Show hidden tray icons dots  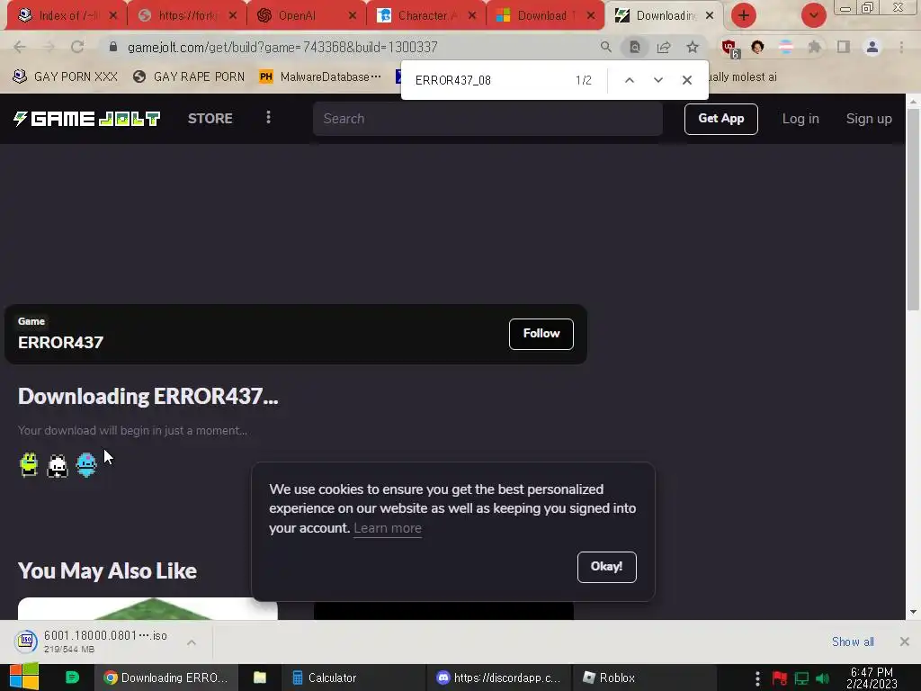click(757, 678)
